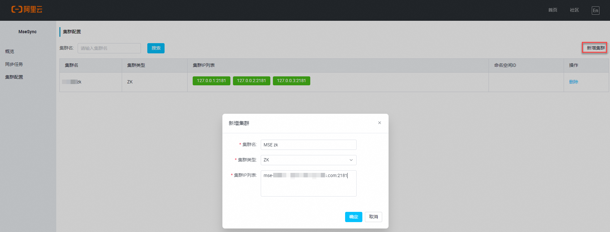Click the 新增集群 dialog title

click(x=239, y=123)
